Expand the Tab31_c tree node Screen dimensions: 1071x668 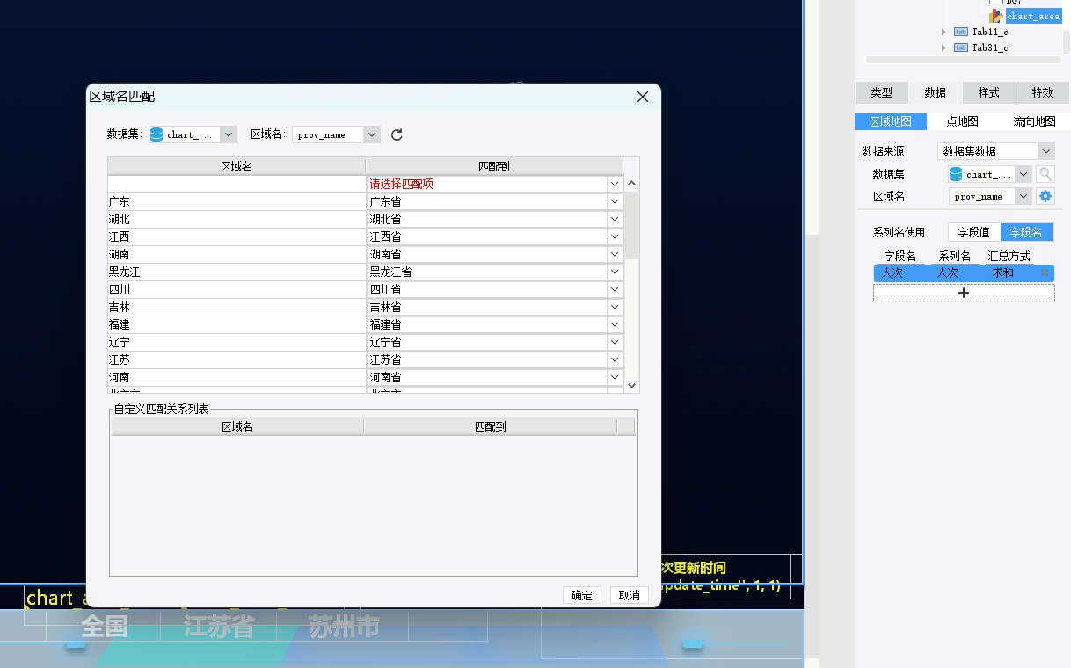click(944, 47)
